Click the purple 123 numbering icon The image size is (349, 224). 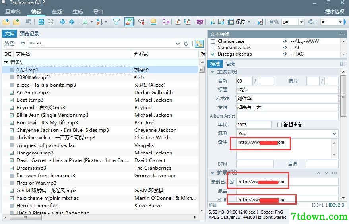coord(200,22)
